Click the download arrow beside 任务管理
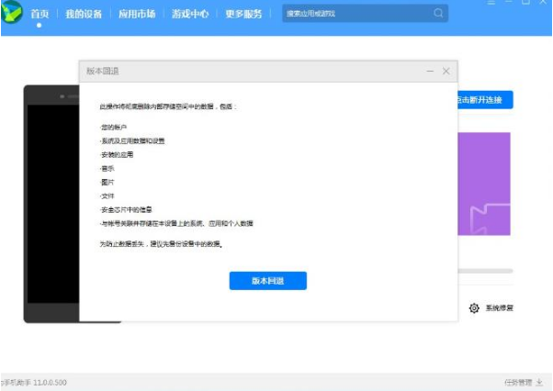 [540, 382]
